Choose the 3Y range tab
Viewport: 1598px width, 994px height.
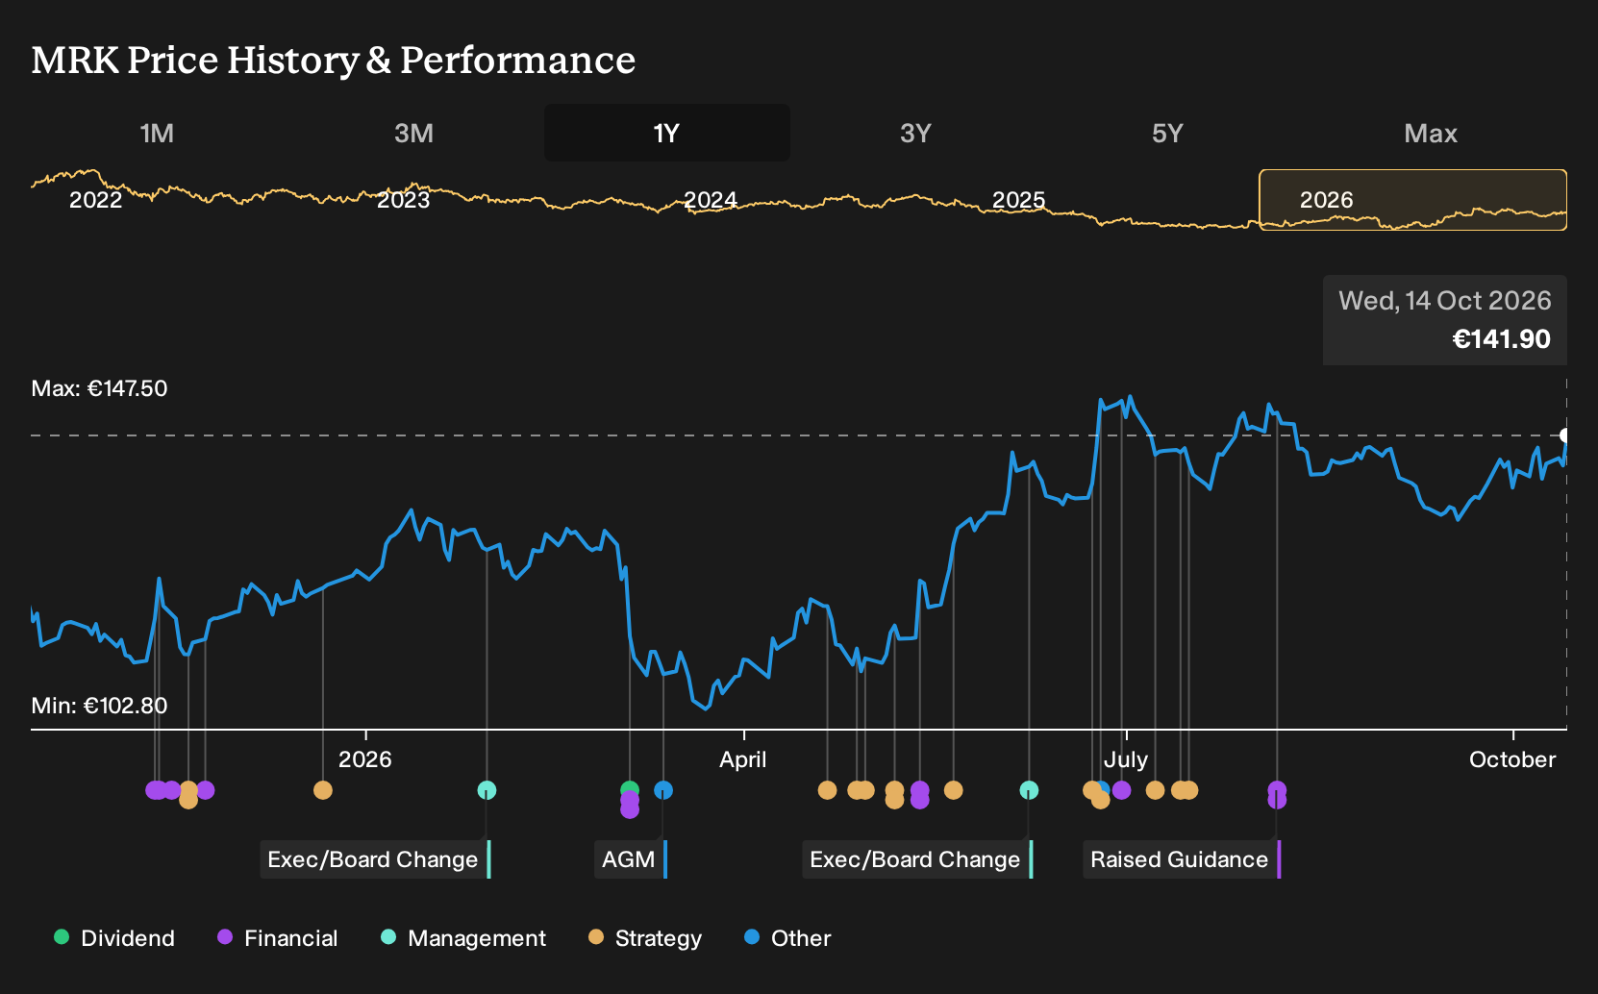click(x=915, y=133)
